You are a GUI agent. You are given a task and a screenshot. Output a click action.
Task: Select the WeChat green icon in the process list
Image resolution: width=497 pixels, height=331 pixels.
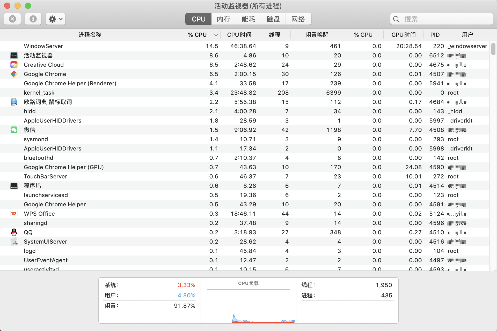pyautogui.click(x=14, y=130)
